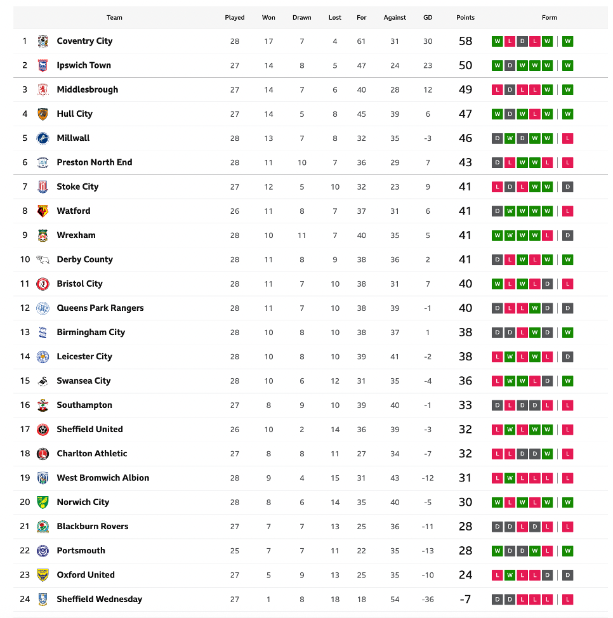This screenshot has width=613, height=618.
Task: Click the Wrexham badge icon
Action: click(x=43, y=235)
